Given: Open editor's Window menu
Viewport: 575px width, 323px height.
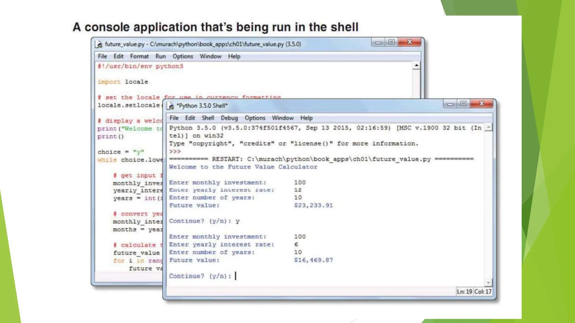Looking at the screenshot, I should [211, 56].
